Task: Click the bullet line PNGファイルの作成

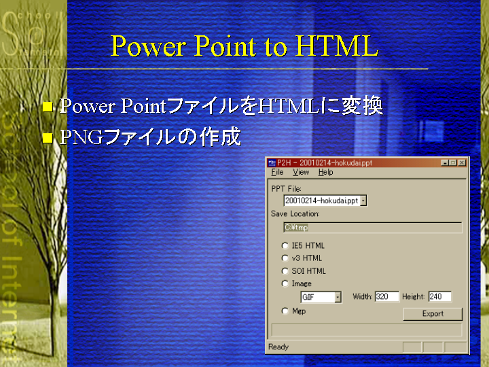Action: pos(150,137)
